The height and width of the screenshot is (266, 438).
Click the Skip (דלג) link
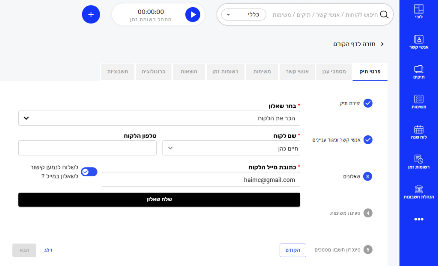[x=48, y=250]
